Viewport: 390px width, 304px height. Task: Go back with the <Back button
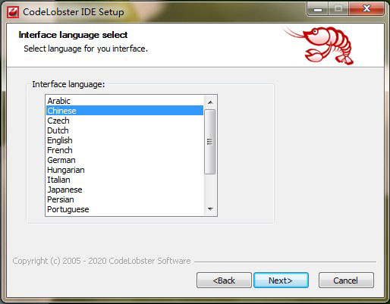(x=224, y=280)
